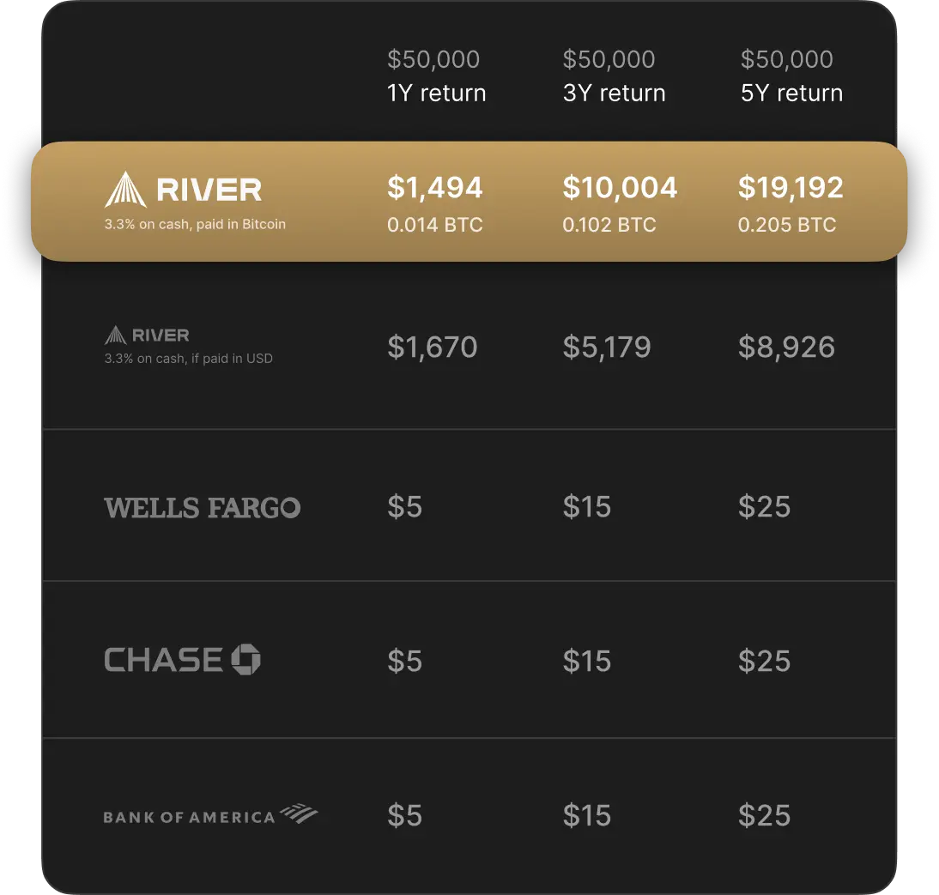Click the Bank of America flag icon
Screen dimensions: 939x895
point(299,813)
